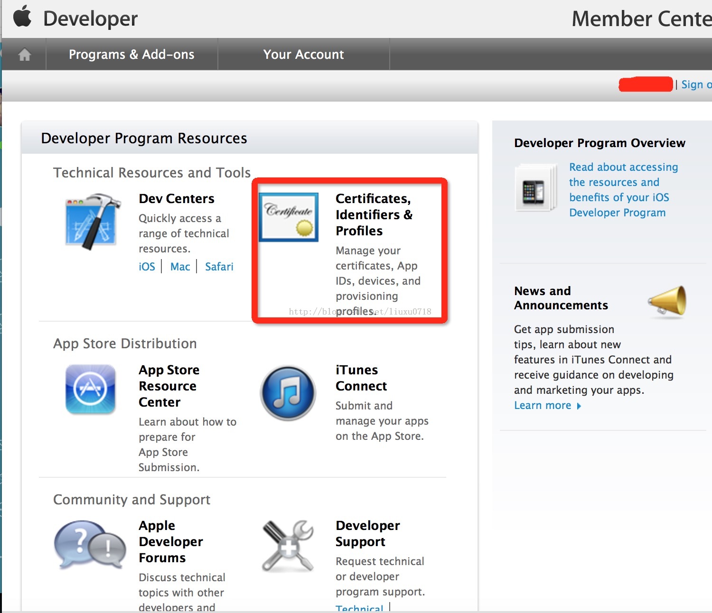
Task: Go to home via house icon
Action: (24, 55)
